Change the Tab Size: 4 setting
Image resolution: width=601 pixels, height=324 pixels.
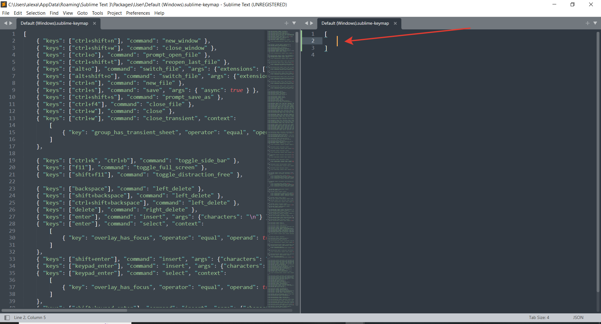point(539,317)
